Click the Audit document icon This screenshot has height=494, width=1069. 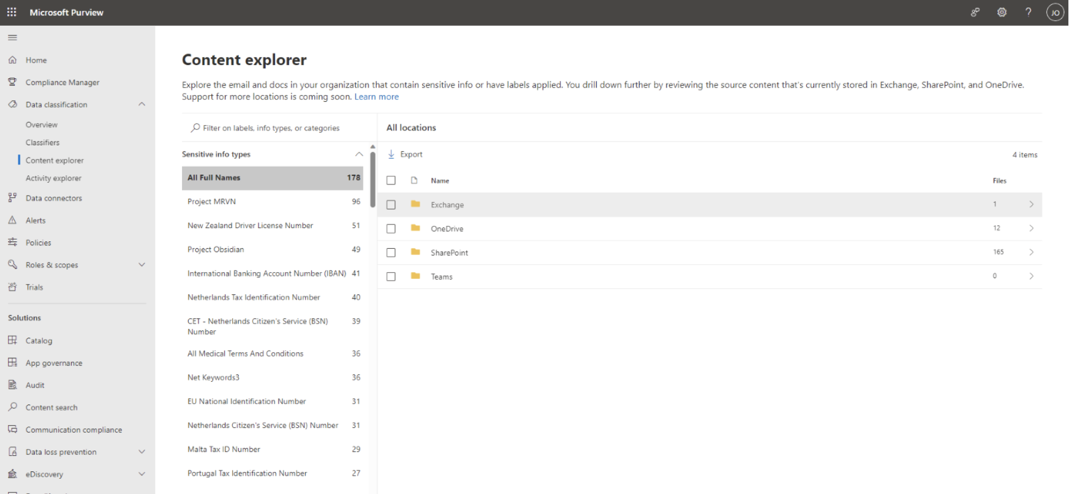(x=12, y=385)
